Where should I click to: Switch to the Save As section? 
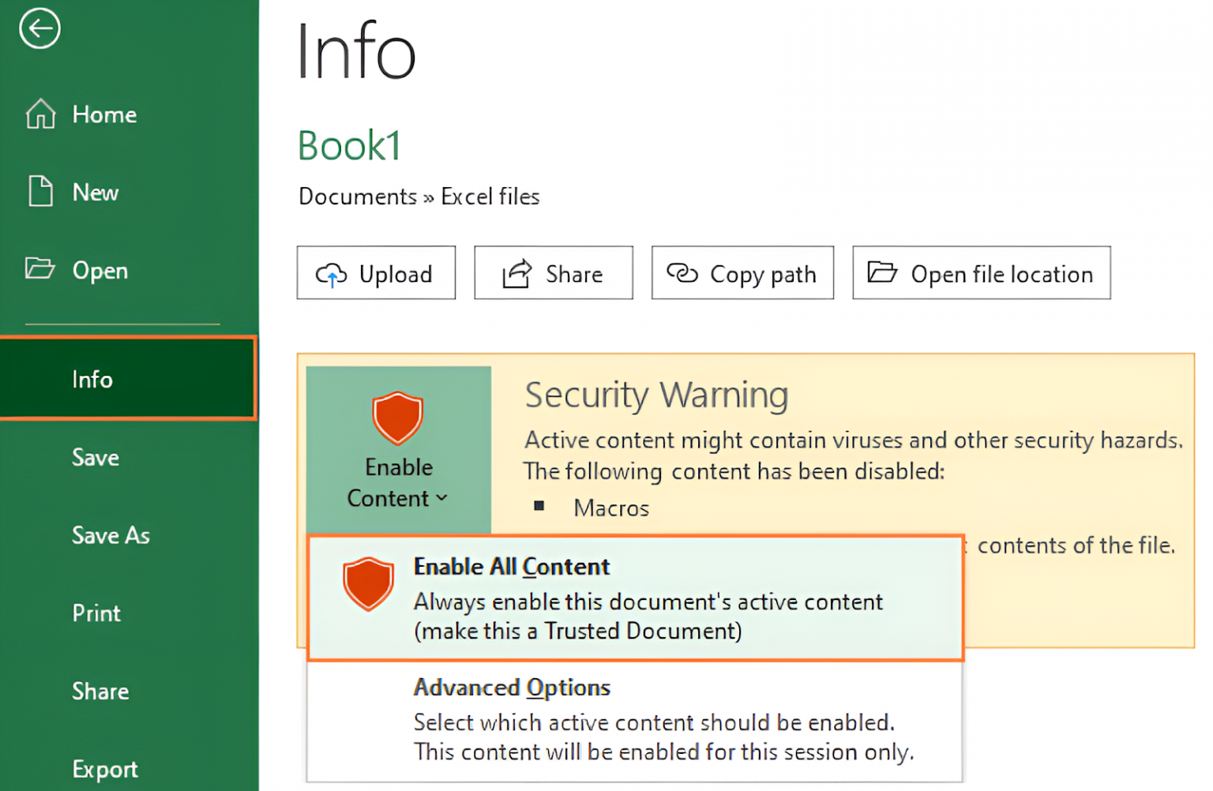click(110, 535)
